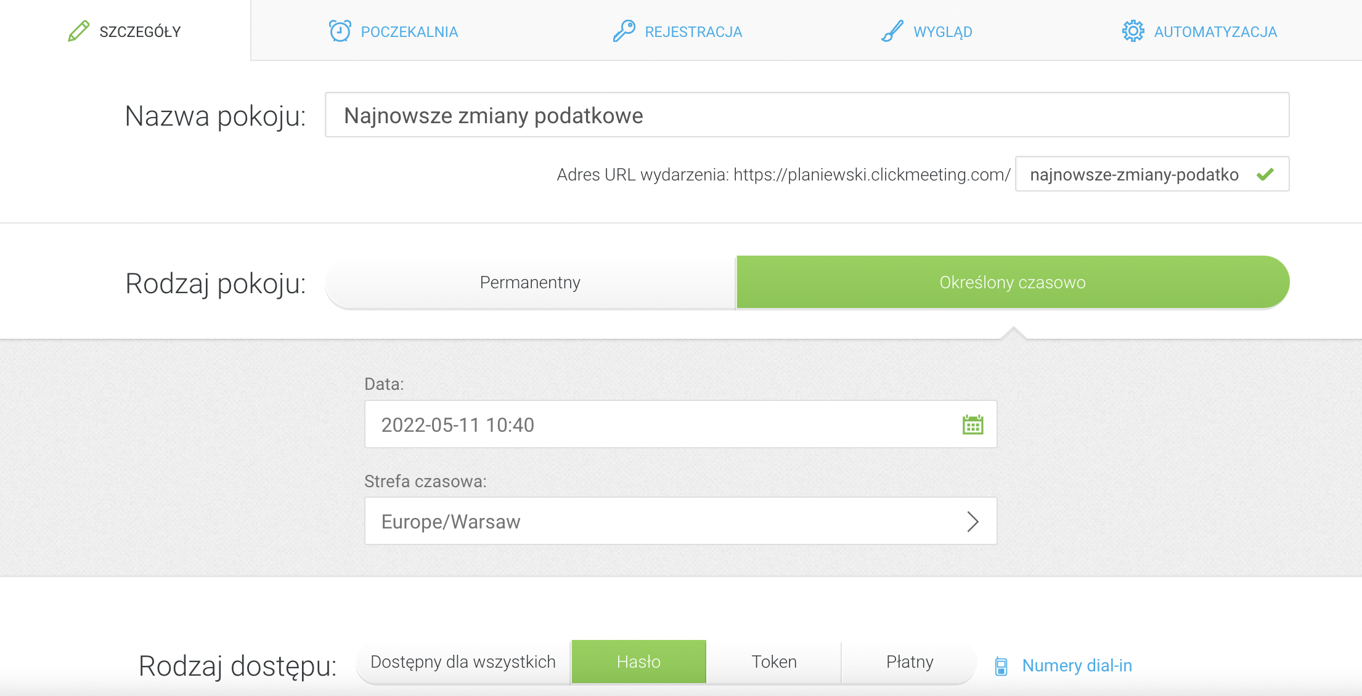Switch to the Poczekalnia tab
The image size is (1362, 696).
coord(409,32)
